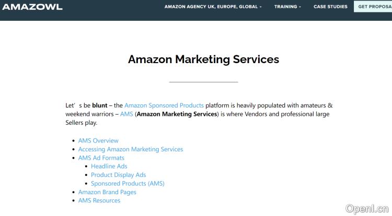Image resolution: width=392 pixels, height=216 pixels.
Task: Open Product Display Ads link
Action: 119,175
